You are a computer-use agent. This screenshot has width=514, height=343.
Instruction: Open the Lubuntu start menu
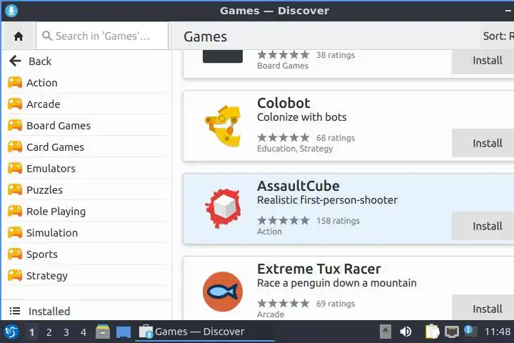click(11, 332)
